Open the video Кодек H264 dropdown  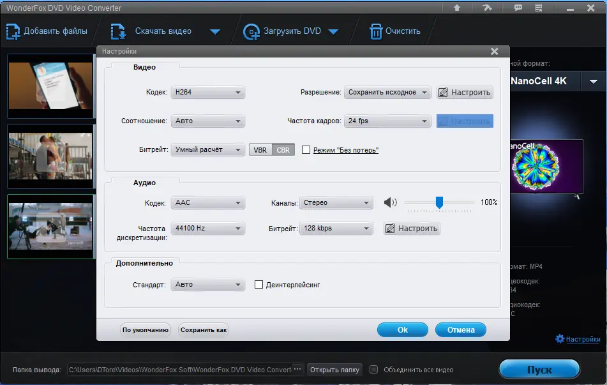(x=208, y=92)
